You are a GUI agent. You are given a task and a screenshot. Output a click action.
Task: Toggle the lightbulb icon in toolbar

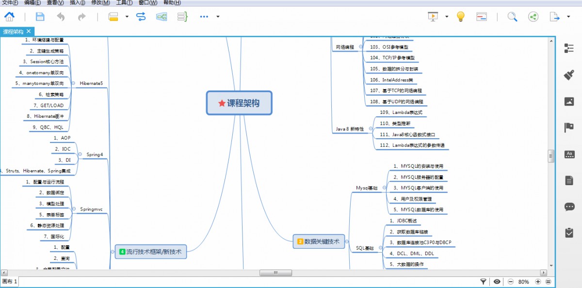460,16
